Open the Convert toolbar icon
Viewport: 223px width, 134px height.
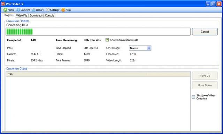click(18, 10)
